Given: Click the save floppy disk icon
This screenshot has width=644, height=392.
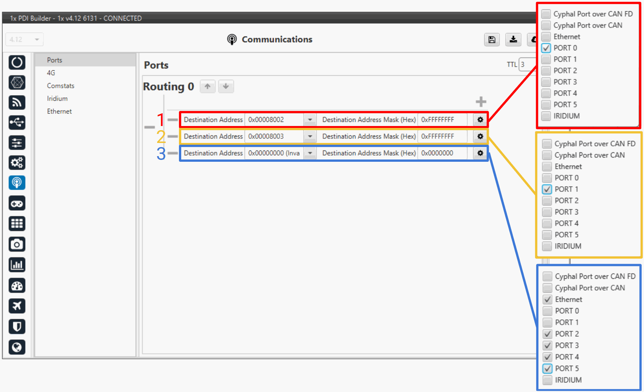Looking at the screenshot, I should [492, 40].
